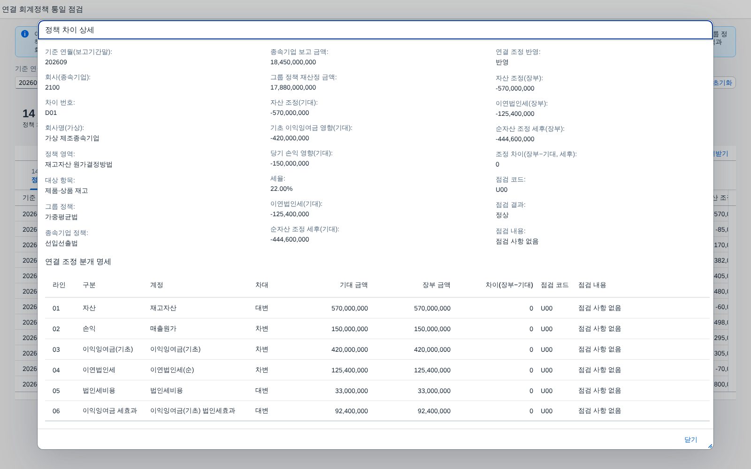This screenshot has width=751, height=469.
Task: Click the 기대 금액 column header
Action: coord(353,285)
